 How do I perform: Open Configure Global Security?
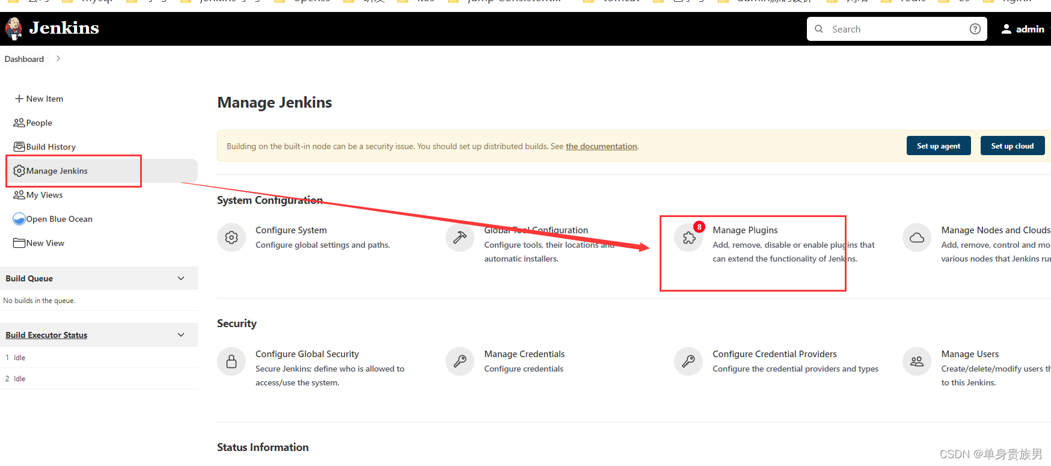click(x=307, y=354)
